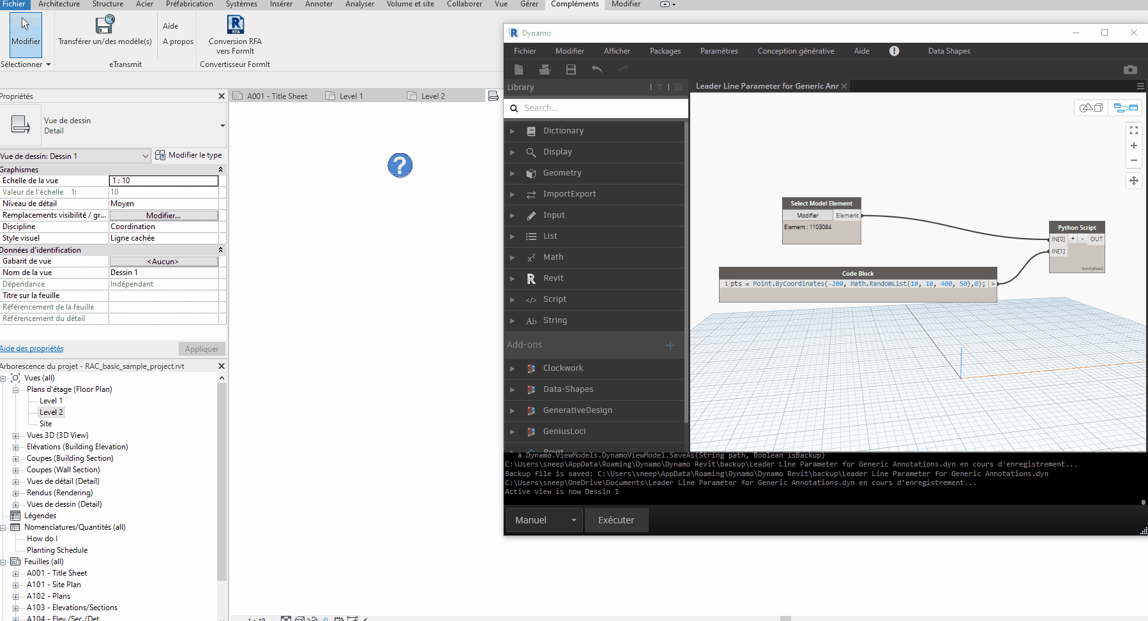Save the Dynamo graph
Viewport: 1148px width, 621px height.
tap(571, 70)
